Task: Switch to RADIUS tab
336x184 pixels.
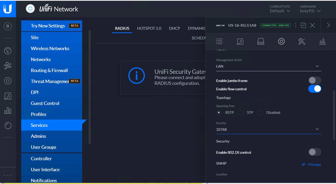Action: [x=122, y=28]
